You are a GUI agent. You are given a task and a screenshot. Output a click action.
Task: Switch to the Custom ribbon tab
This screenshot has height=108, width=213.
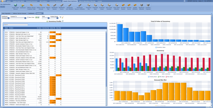[100, 1]
